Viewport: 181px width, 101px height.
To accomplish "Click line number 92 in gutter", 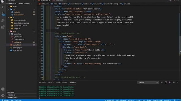I will coord(42,31).
